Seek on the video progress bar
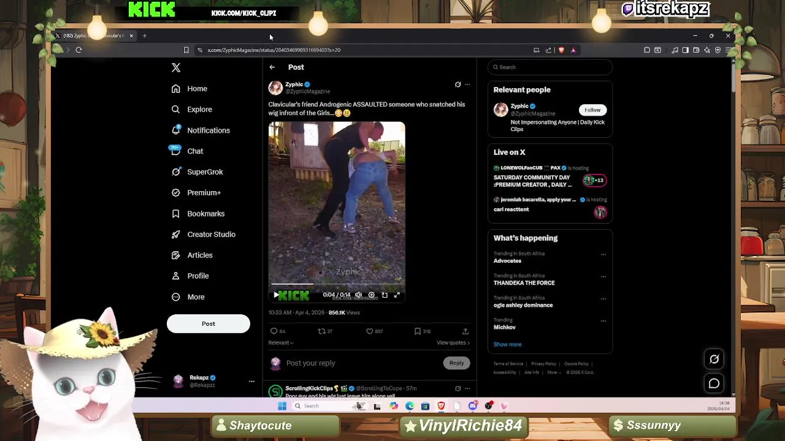 [337, 284]
